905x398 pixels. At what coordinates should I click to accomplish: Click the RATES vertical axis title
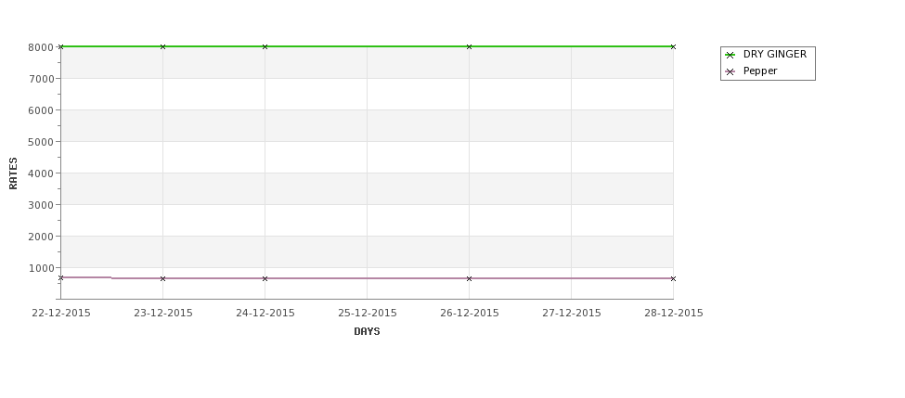click(x=13, y=173)
